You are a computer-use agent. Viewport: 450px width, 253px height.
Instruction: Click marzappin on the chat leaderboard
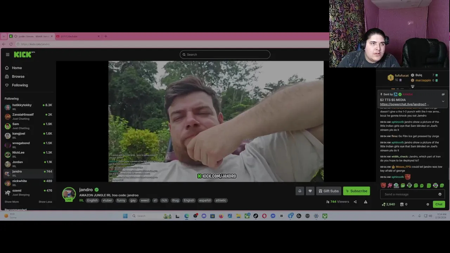pyautogui.click(x=423, y=80)
